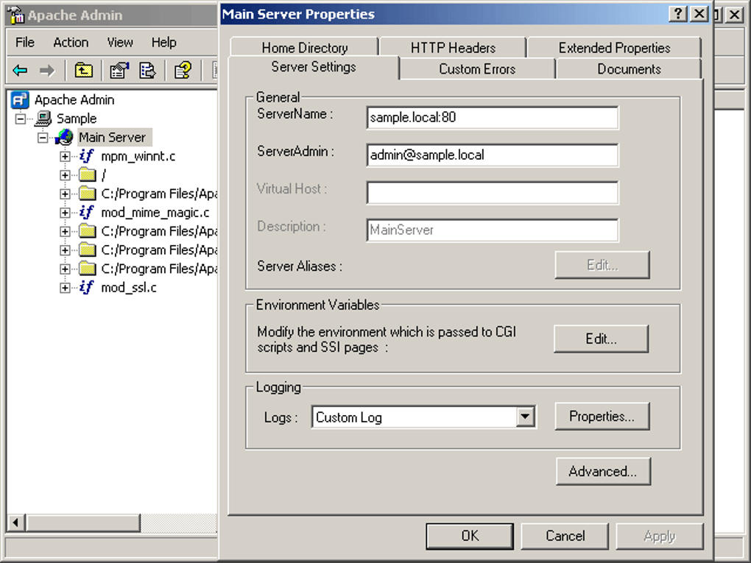Open the Advanced settings dialog

603,471
